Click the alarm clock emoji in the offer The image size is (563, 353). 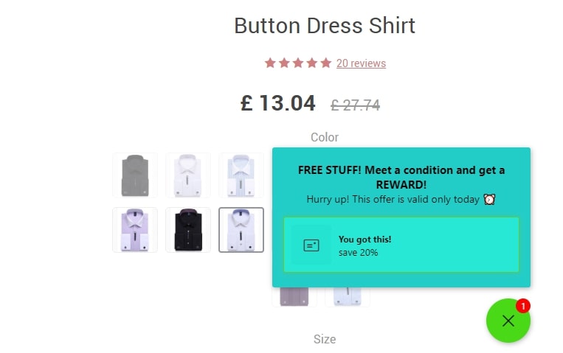coord(489,199)
